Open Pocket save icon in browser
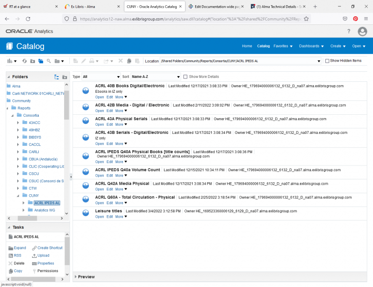 tap(345, 19)
